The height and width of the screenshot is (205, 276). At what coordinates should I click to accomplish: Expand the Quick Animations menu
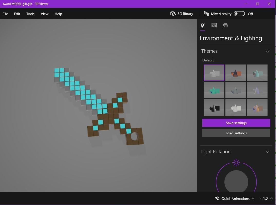coord(234,199)
